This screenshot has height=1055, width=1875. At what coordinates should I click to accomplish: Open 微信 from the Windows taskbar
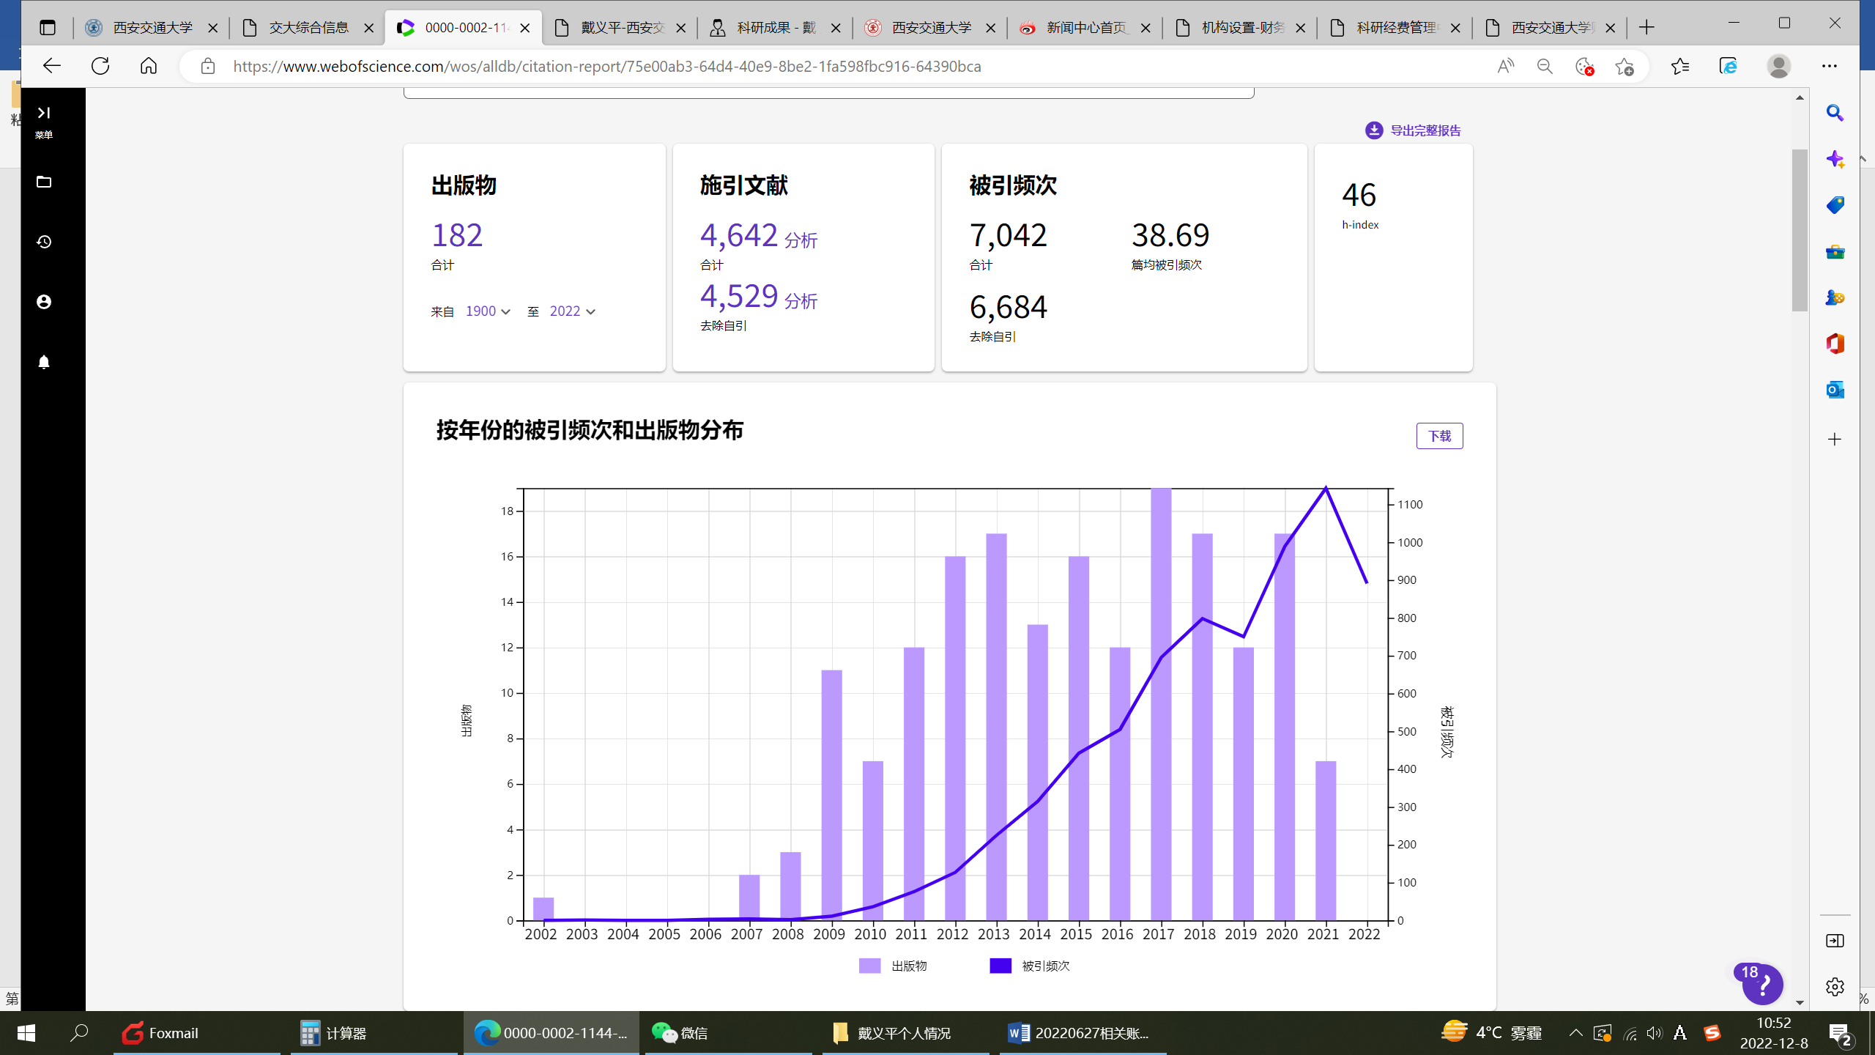point(681,1033)
